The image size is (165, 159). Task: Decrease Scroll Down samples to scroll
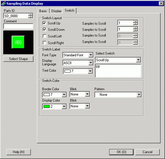coord(135,30)
